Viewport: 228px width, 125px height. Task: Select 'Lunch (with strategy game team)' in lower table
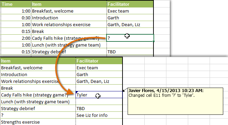point(38,102)
